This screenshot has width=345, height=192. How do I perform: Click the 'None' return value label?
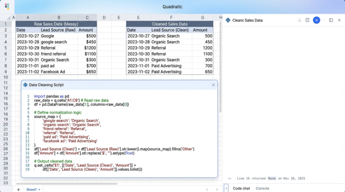click(x=272, y=178)
